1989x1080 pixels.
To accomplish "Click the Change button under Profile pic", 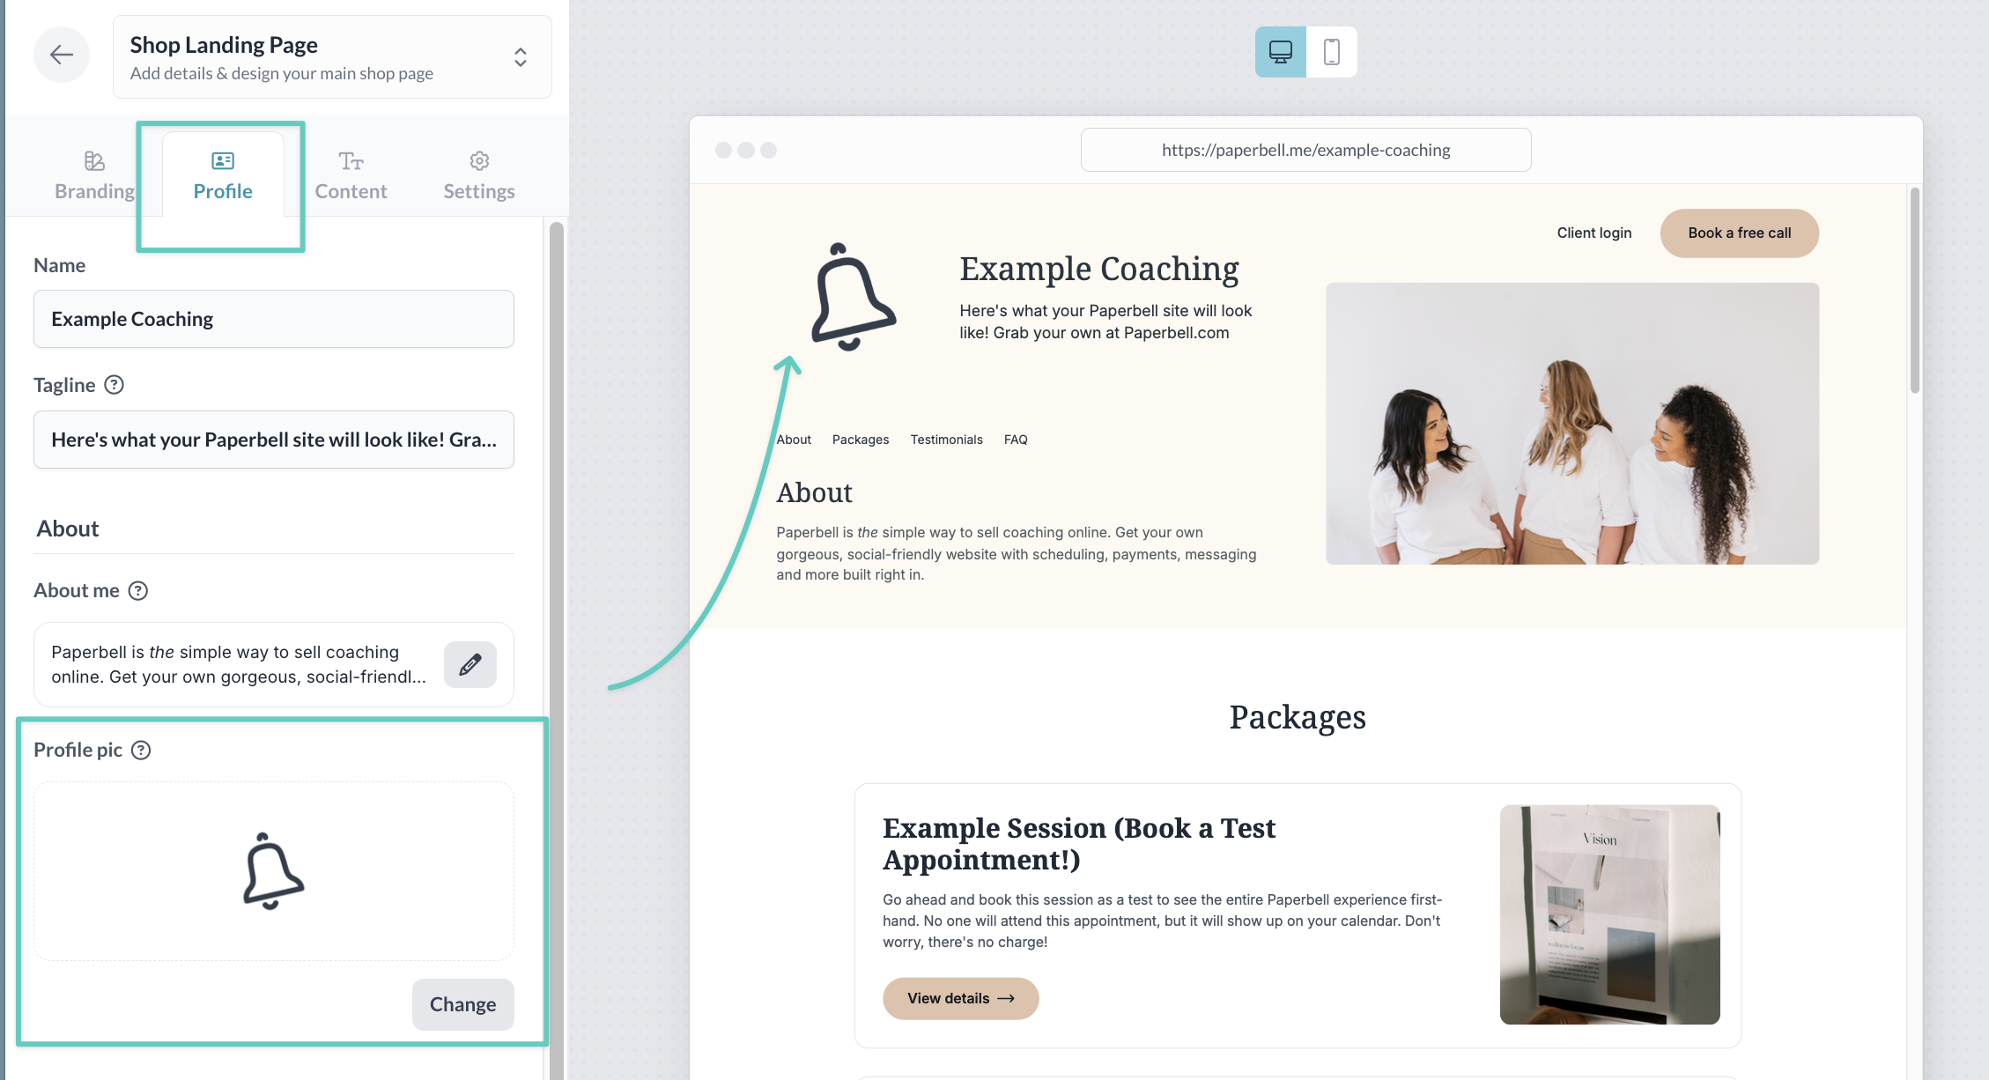I will pyautogui.click(x=462, y=1004).
